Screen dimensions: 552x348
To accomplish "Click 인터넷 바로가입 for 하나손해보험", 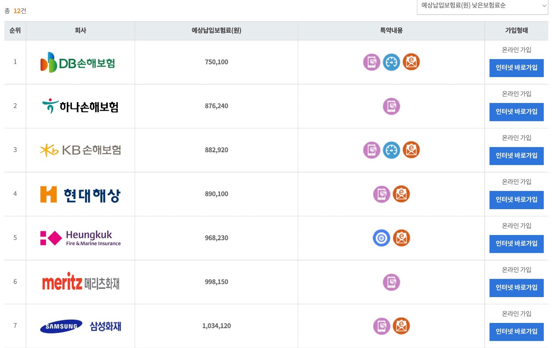I will [x=516, y=112].
